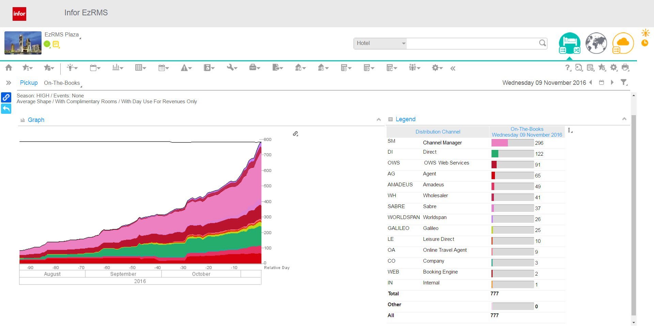Open the orange cloud icon
This screenshot has width=654, height=326.
click(623, 43)
